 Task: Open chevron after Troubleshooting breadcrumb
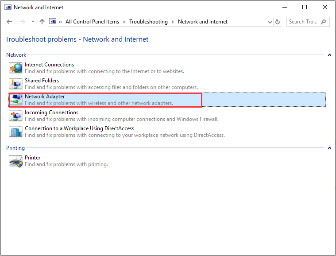(173, 22)
